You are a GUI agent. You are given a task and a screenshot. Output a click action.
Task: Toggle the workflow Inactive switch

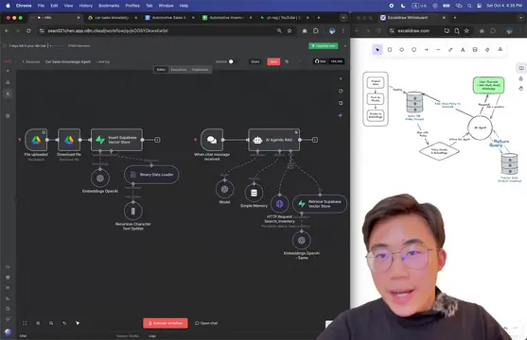tap(231, 61)
